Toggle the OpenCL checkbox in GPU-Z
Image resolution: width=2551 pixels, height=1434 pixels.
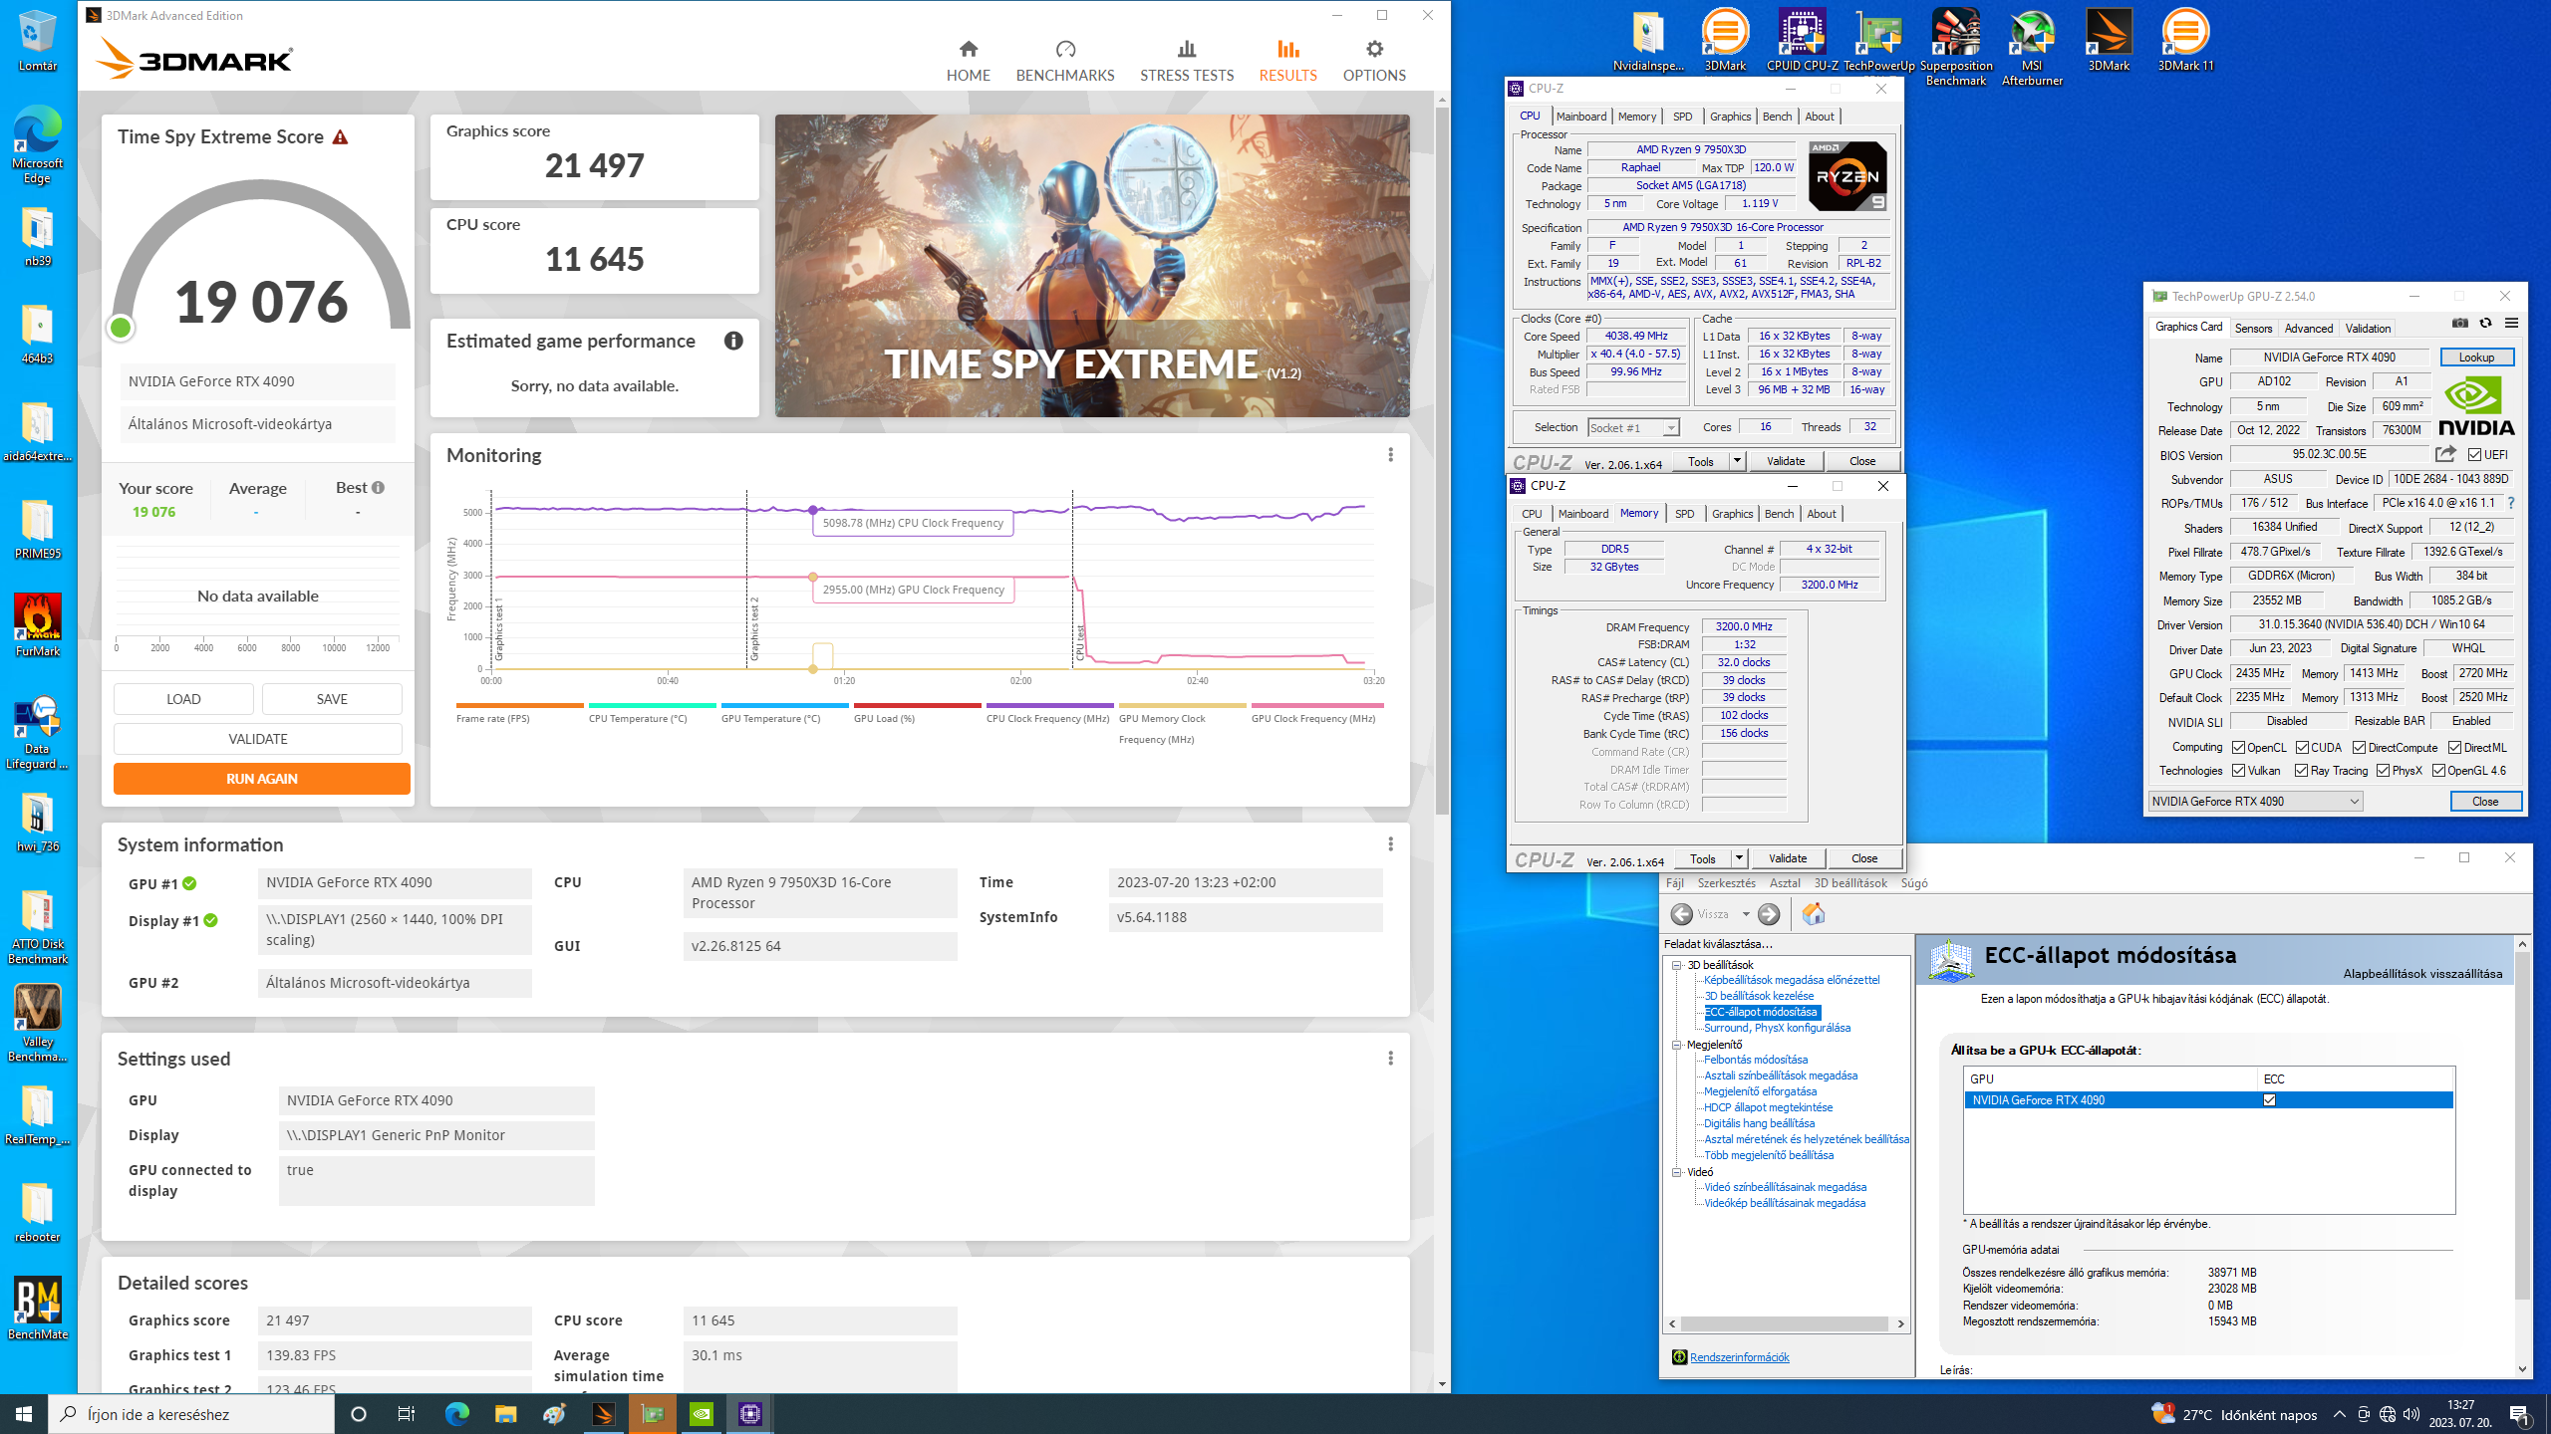pyautogui.click(x=2238, y=747)
